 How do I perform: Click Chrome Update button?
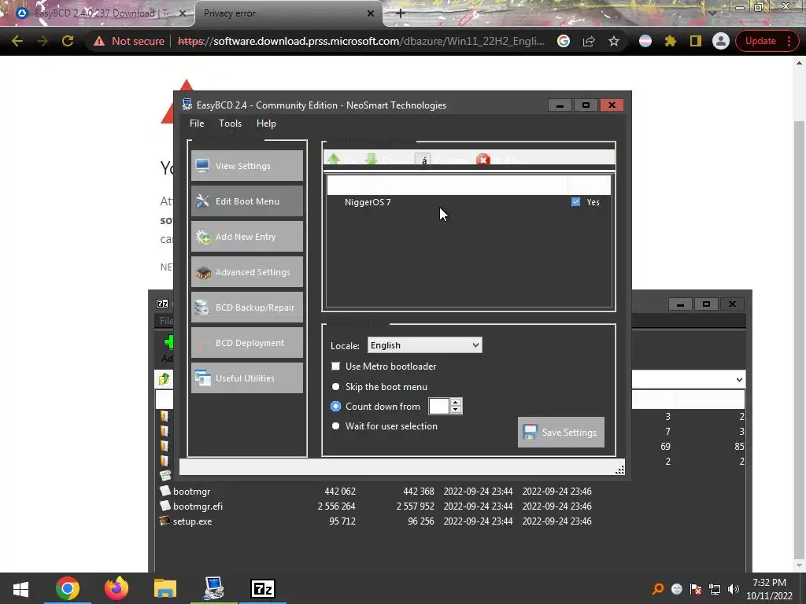(x=760, y=41)
